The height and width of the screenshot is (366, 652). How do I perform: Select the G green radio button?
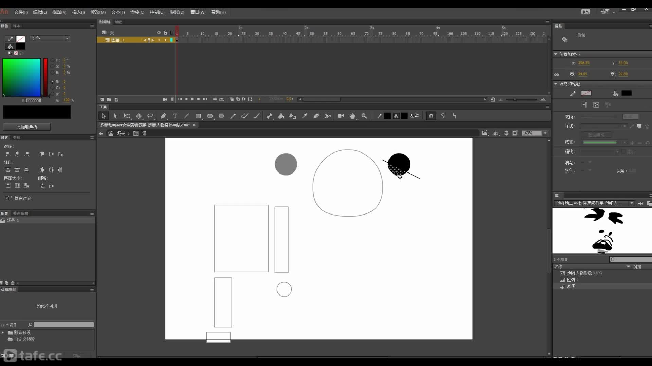pyautogui.click(x=52, y=88)
